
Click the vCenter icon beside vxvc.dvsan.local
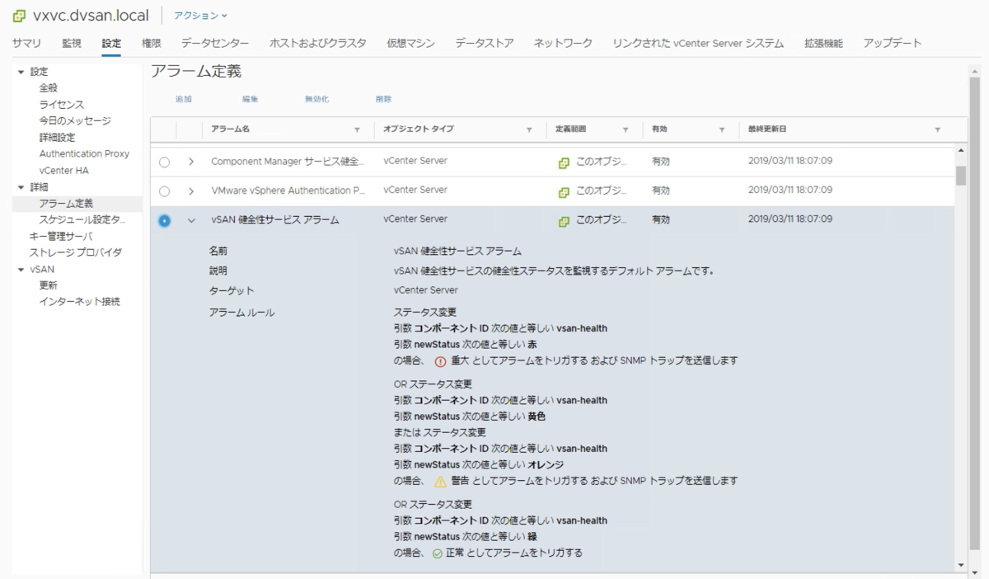click(19, 16)
